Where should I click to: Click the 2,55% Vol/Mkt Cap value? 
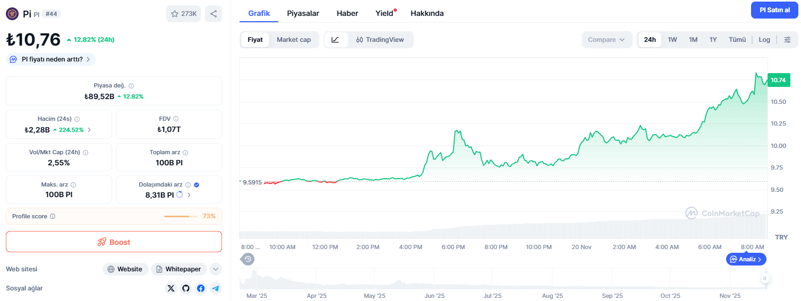(58, 163)
